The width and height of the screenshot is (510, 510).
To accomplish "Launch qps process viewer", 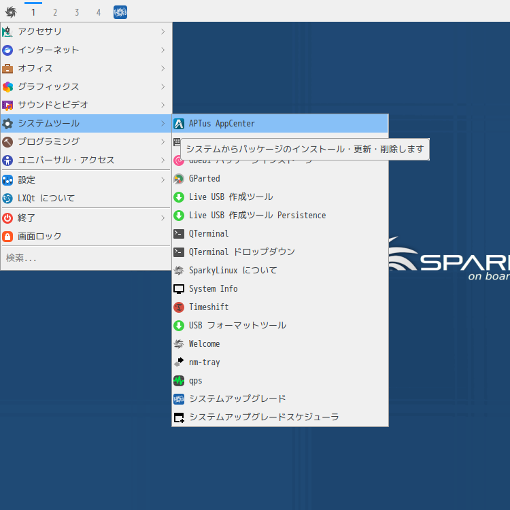I will [279, 381].
